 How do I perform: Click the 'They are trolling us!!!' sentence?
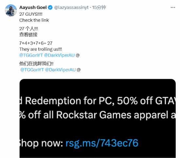tap(41, 49)
